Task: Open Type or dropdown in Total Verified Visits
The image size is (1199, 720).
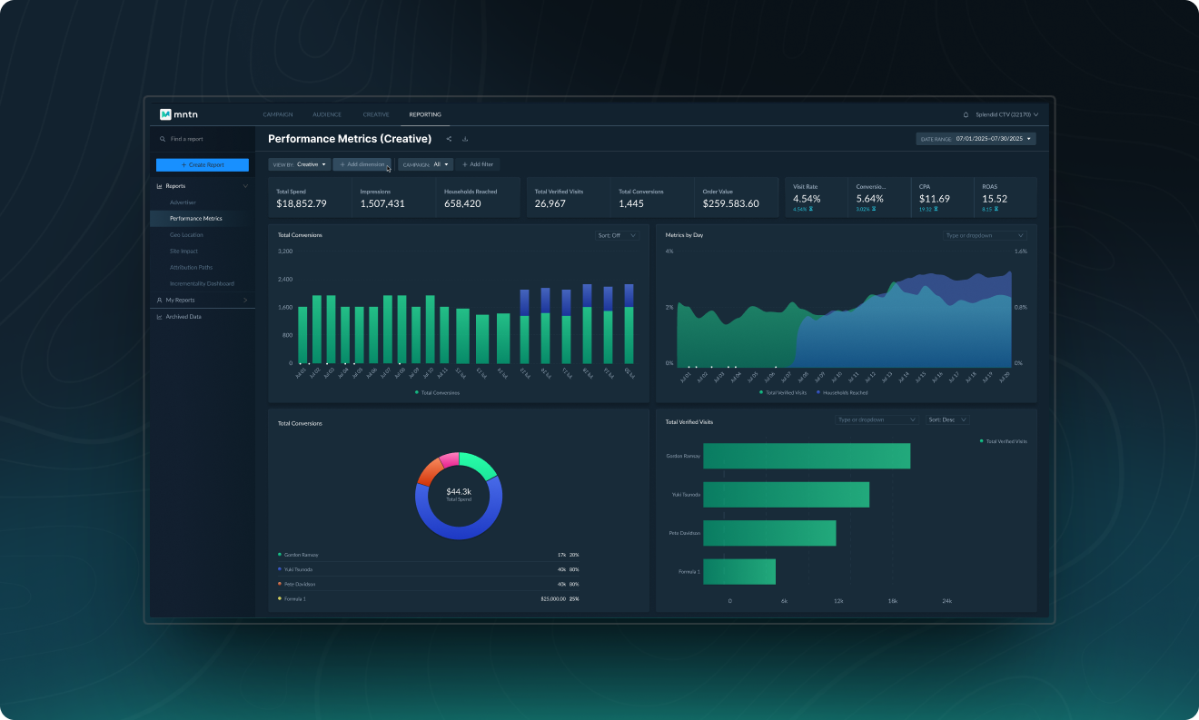Action: pyautogui.click(x=877, y=419)
